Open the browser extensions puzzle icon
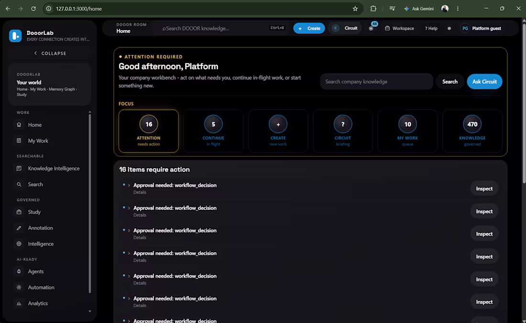Image resolution: width=526 pixels, height=323 pixels. [x=373, y=9]
